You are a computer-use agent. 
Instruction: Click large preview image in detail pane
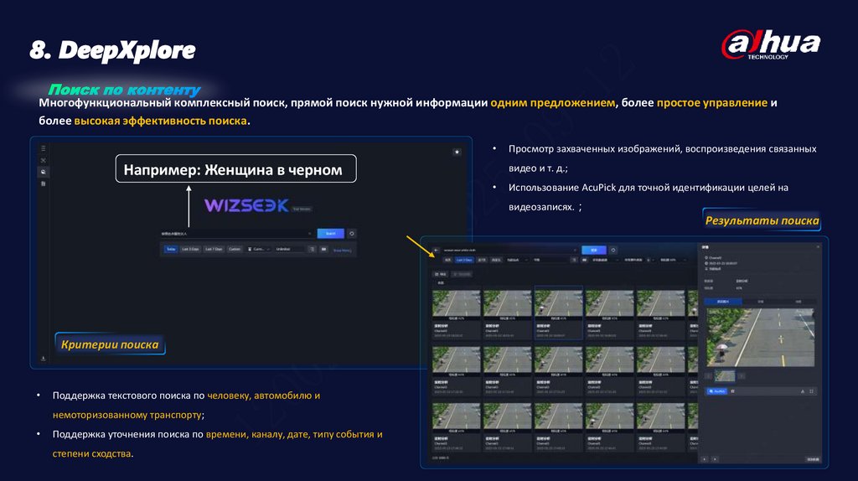(760, 337)
